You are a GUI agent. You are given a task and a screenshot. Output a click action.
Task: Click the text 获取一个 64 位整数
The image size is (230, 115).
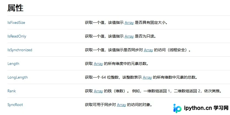[102, 77]
